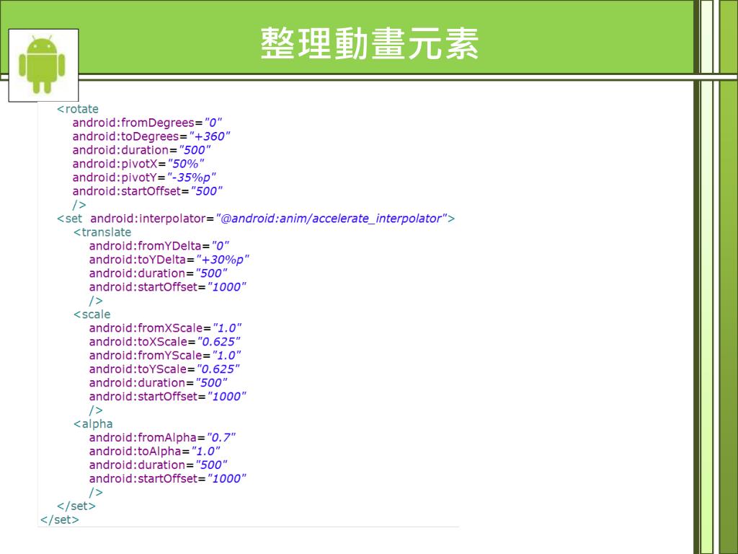The image size is (738, 554).
Task: Click the opening <scale tag
Action: pos(92,315)
